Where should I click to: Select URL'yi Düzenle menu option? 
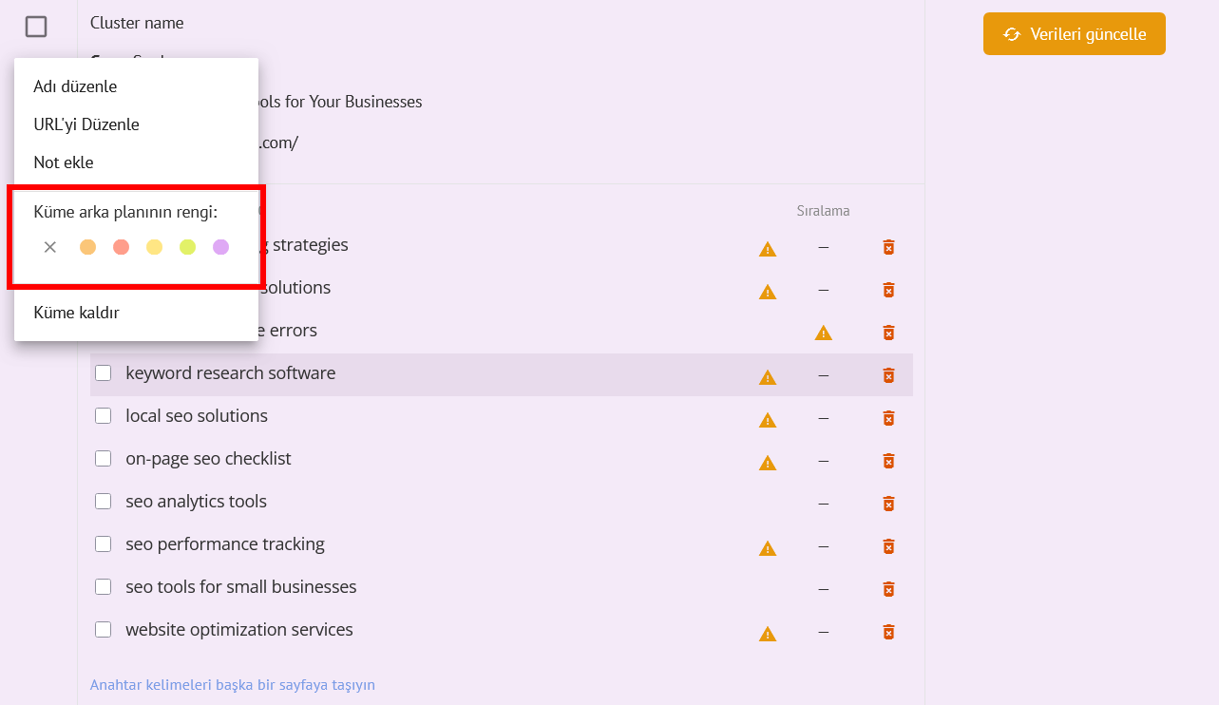click(x=86, y=124)
